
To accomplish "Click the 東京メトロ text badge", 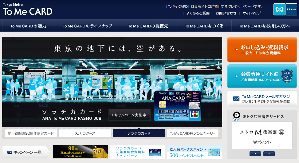I will point(291,9).
